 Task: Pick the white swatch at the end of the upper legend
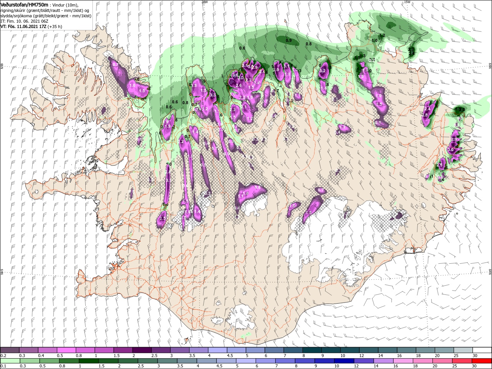(482, 350)
